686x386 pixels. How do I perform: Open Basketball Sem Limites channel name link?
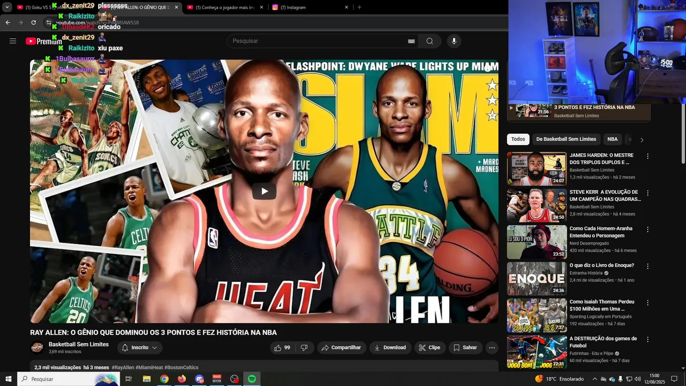(79, 344)
